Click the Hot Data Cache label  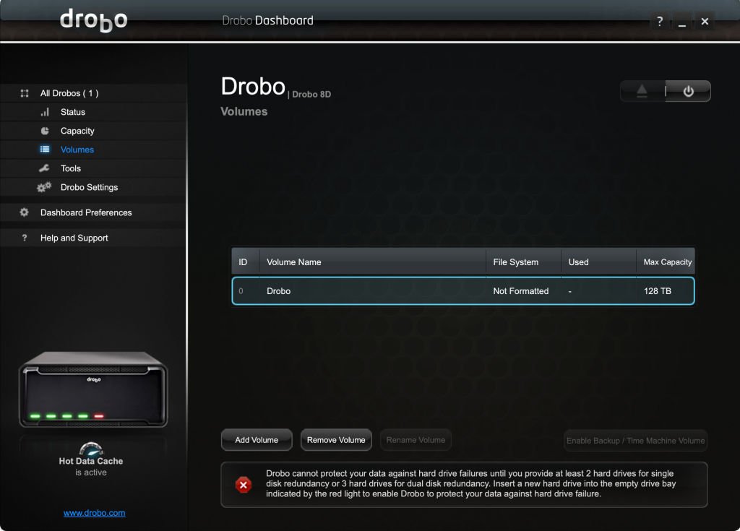(x=91, y=461)
